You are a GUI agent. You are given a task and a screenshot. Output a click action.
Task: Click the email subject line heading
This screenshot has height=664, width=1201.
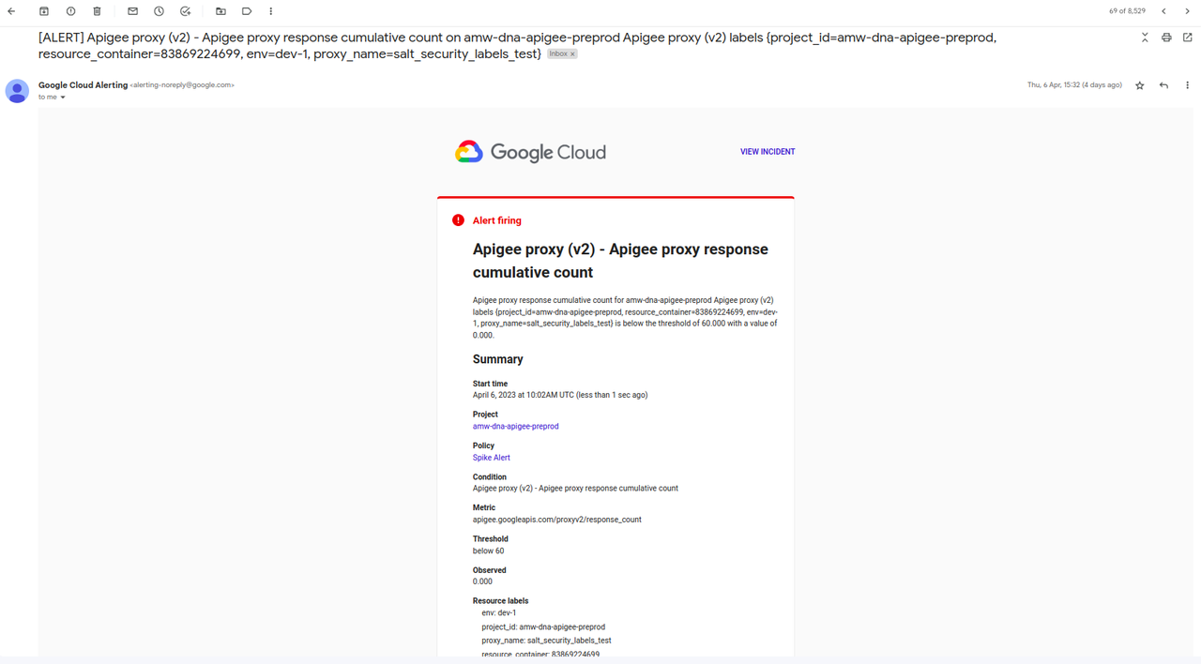[517, 46]
